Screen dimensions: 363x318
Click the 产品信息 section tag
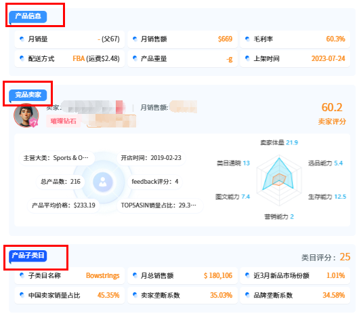click(28, 17)
